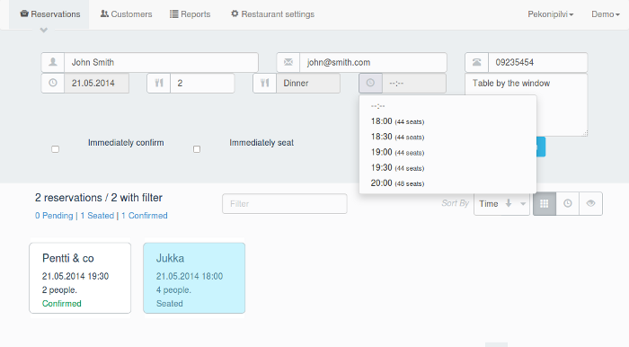The image size is (629, 347).
Task: Click the telephone icon beside phone field
Action: 476,62
